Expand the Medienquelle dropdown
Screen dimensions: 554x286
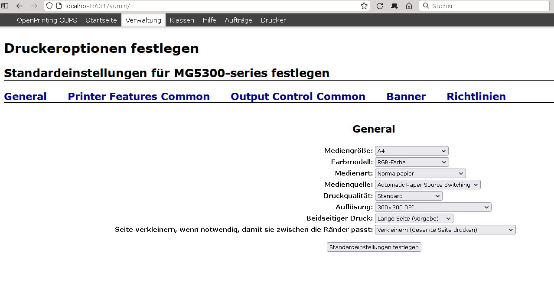click(x=427, y=185)
